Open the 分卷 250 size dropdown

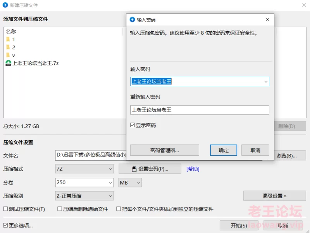click(110, 182)
